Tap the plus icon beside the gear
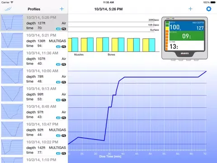This screenshot has height=163, width=217. click(x=190, y=9)
